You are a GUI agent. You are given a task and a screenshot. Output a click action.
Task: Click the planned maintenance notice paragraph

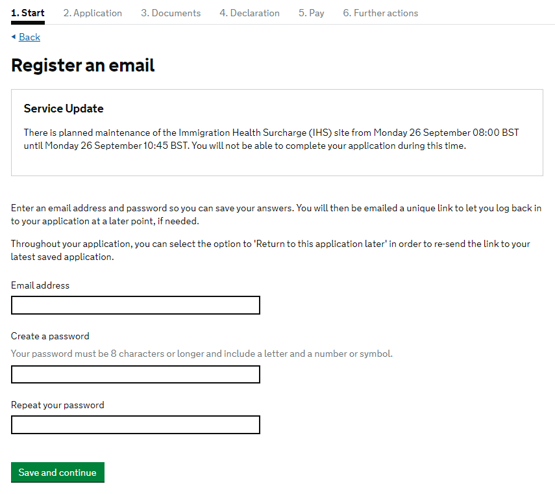coord(271,139)
